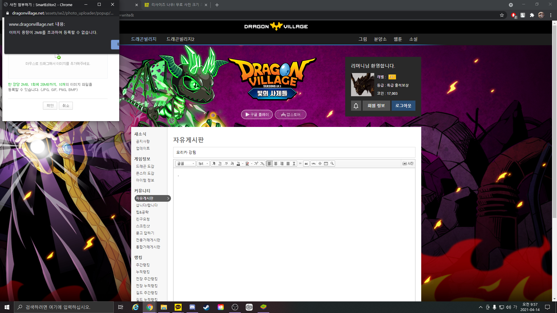Viewport: 557px width, 313px height.
Task: Select the 자유게시판 sidebar item
Action: coord(153,198)
